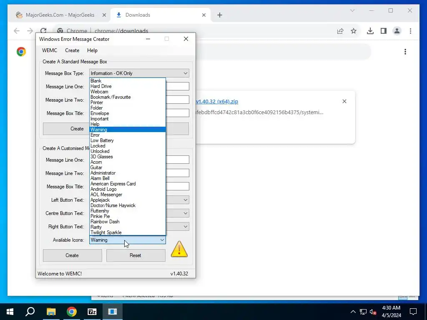Pick Printer in the icon list

pyautogui.click(x=128, y=102)
